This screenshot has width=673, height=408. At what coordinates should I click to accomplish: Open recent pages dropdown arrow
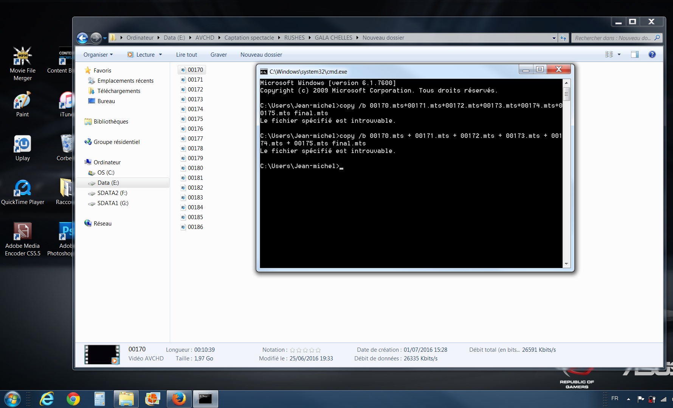pyautogui.click(x=105, y=38)
